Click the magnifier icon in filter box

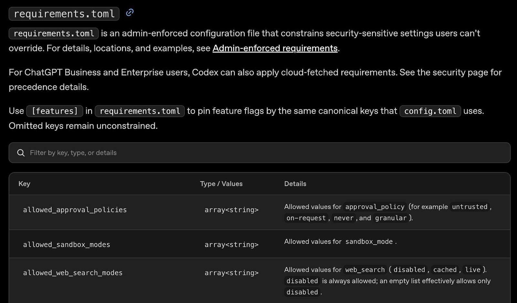[x=21, y=153]
